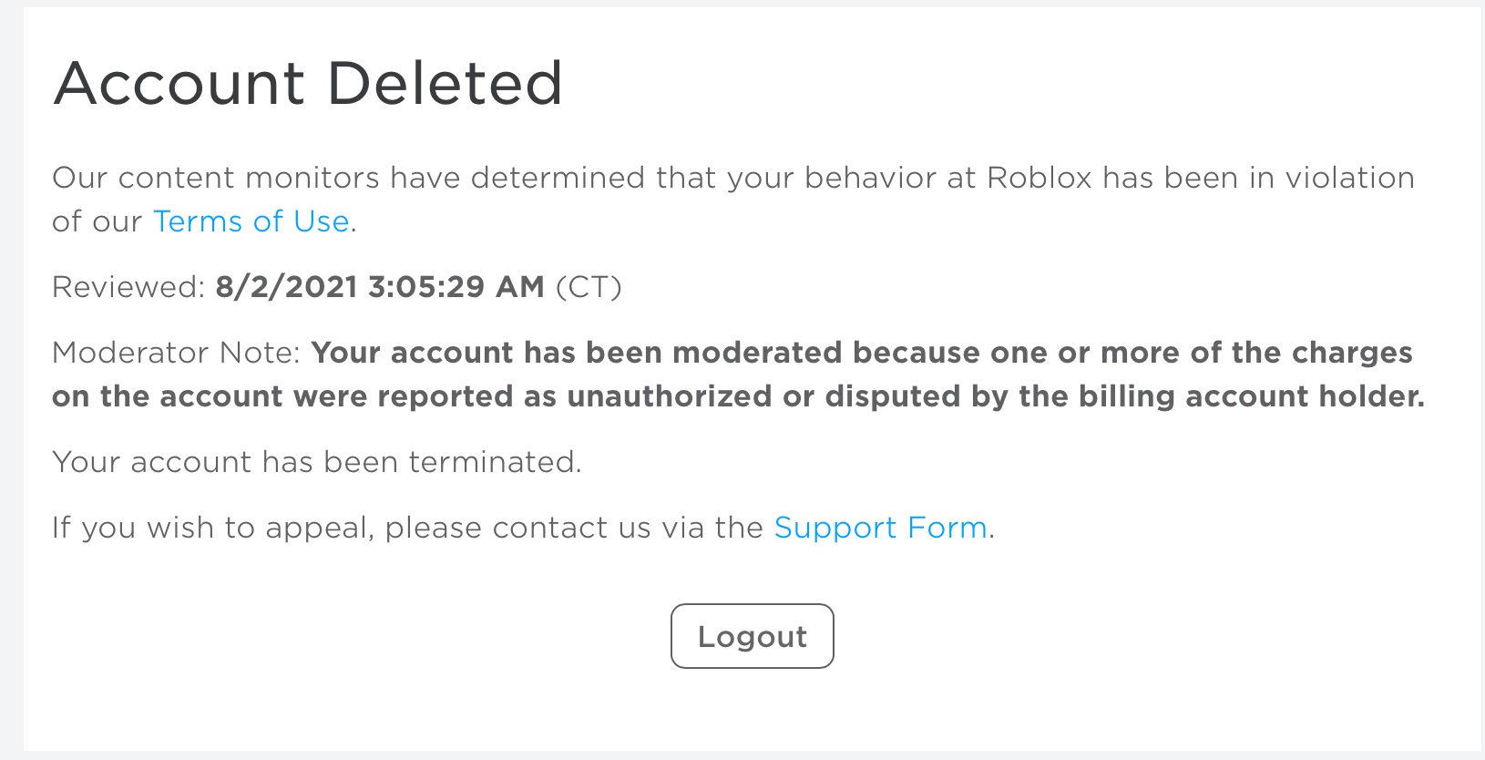
Task: Click the "Our content monitors" text
Action: (215, 178)
